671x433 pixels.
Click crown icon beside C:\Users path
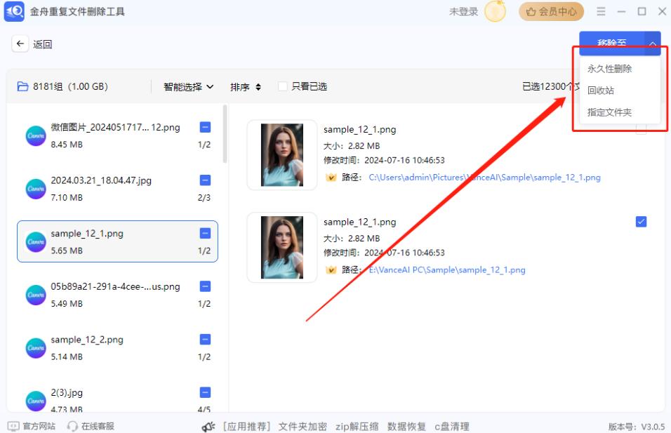pyautogui.click(x=331, y=177)
